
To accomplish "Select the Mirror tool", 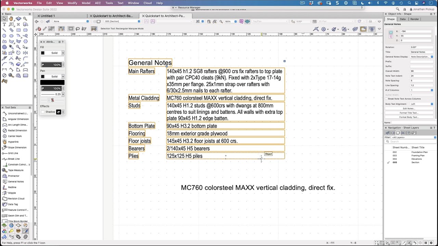I will (x=25, y=53).
